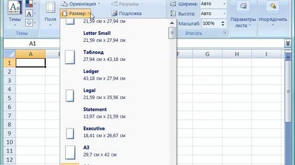This screenshot has width=295, height=165.
Task: Click the A3 page thumbnail icon
Action: (x=70, y=153)
